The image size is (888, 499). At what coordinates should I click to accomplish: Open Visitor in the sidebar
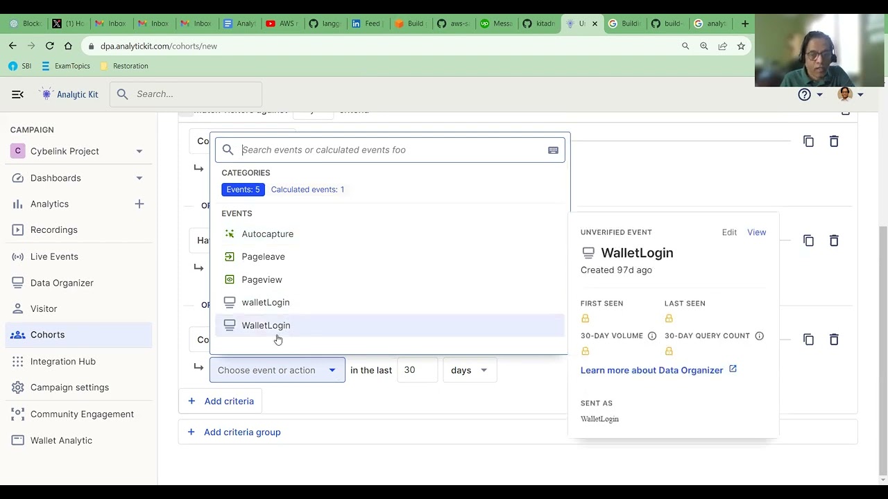78,309
